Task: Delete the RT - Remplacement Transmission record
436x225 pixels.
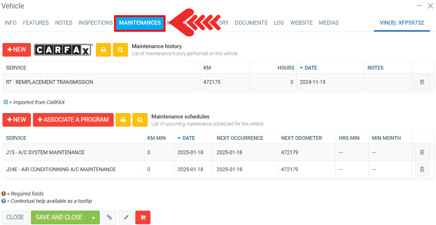Action: tap(422, 82)
